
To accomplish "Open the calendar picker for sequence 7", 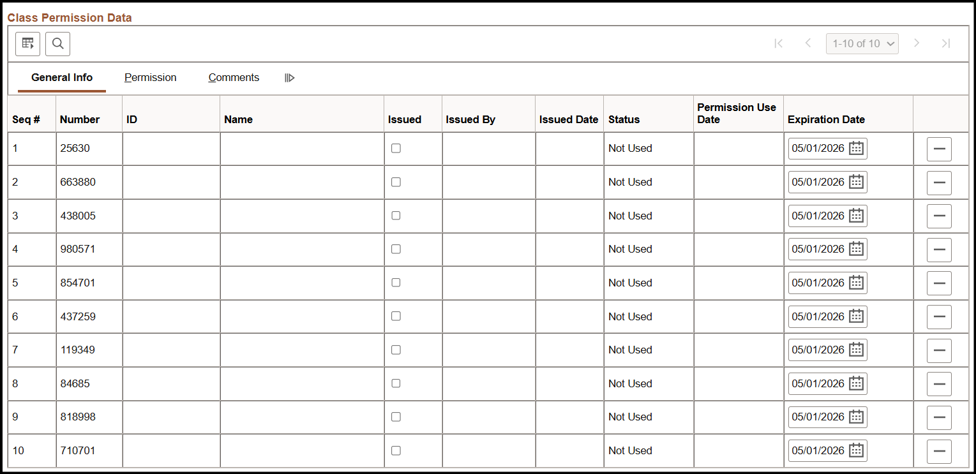I will (x=855, y=350).
